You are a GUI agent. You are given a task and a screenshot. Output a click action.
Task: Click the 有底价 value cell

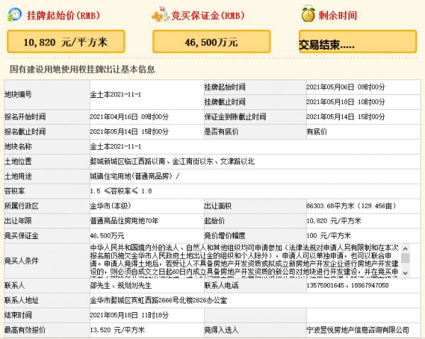pos(363,132)
